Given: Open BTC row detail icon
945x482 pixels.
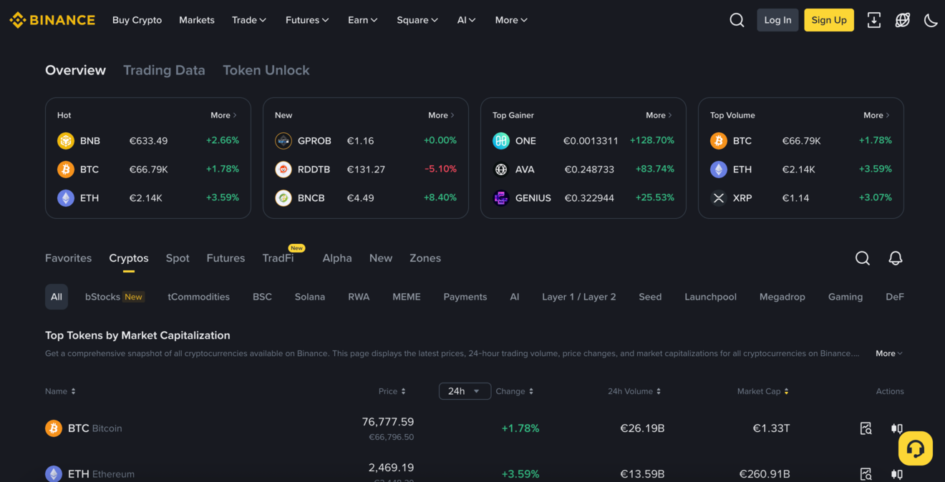Looking at the screenshot, I should (x=866, y=428).
